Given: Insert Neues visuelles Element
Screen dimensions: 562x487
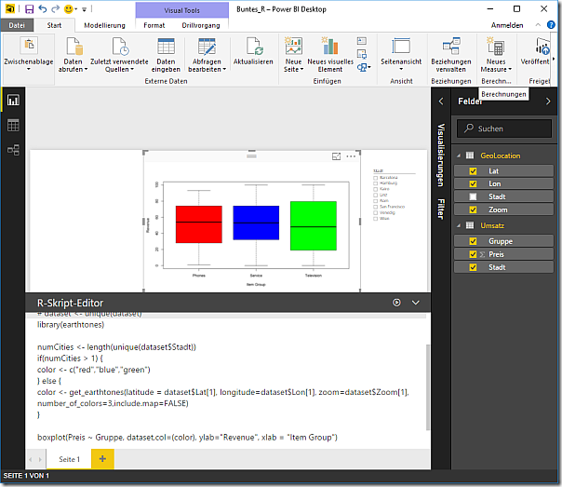Looking at the screenshot, I should tap(330, 55).
